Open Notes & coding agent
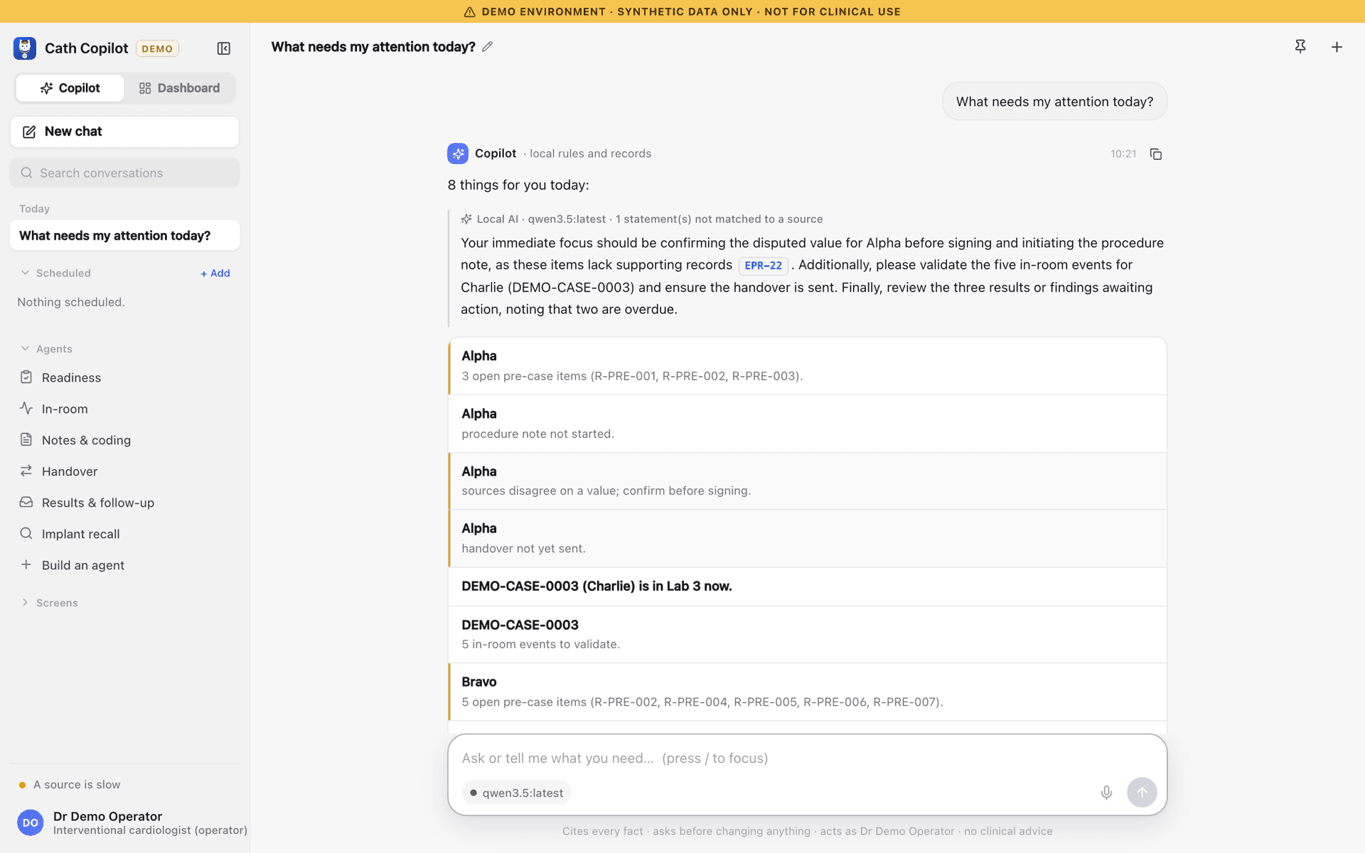The width and height of the screenshot is (1365, 853). 124,440
